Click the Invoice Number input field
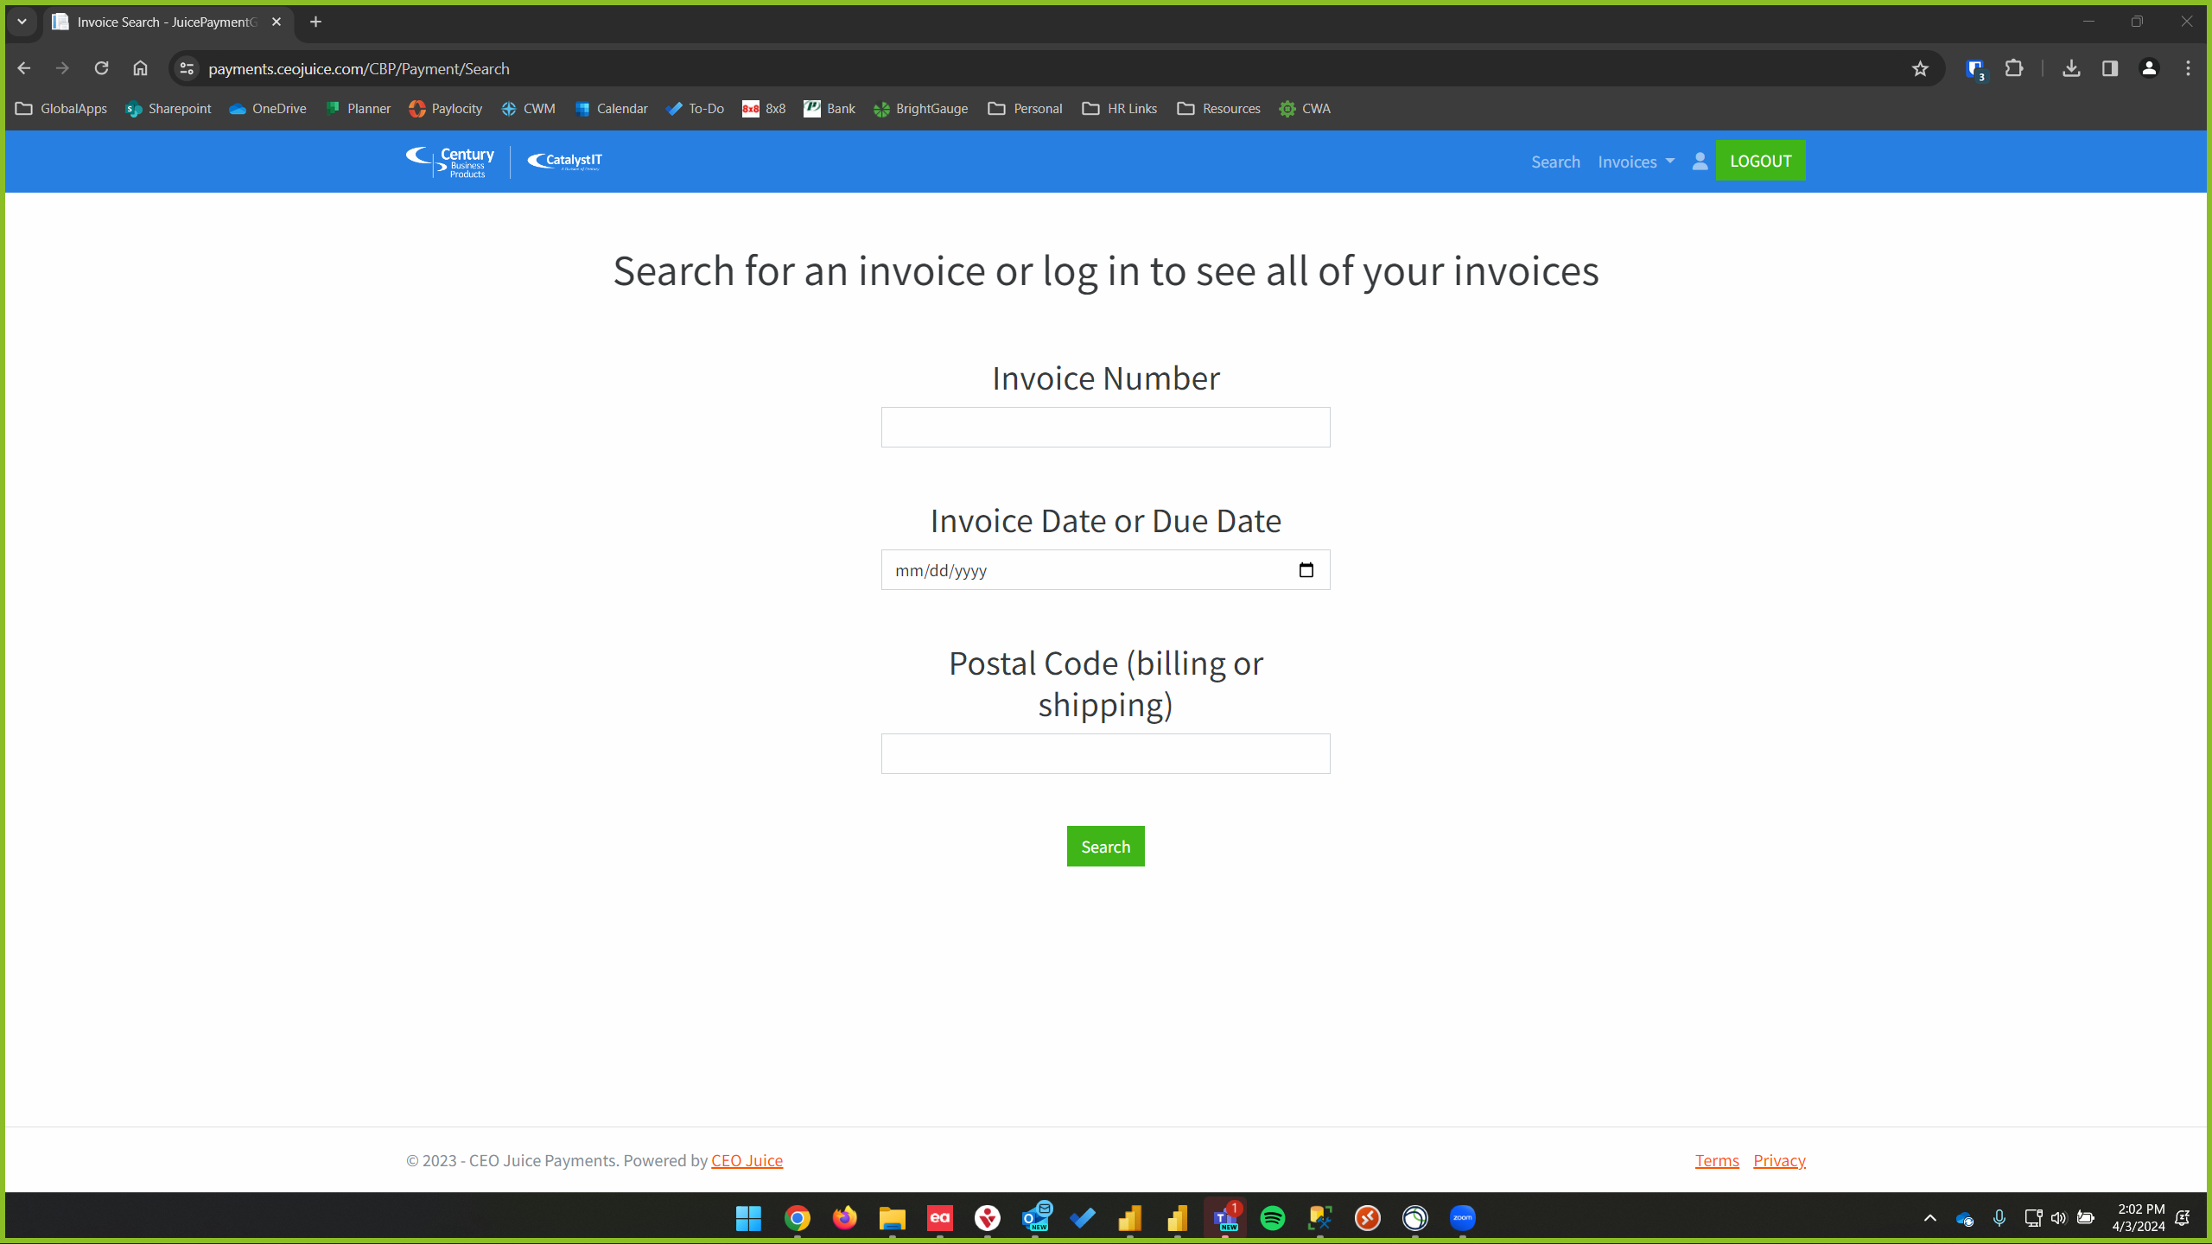The width and height of the screenshot is (2212, 1244). click(x=1105, y=428)
